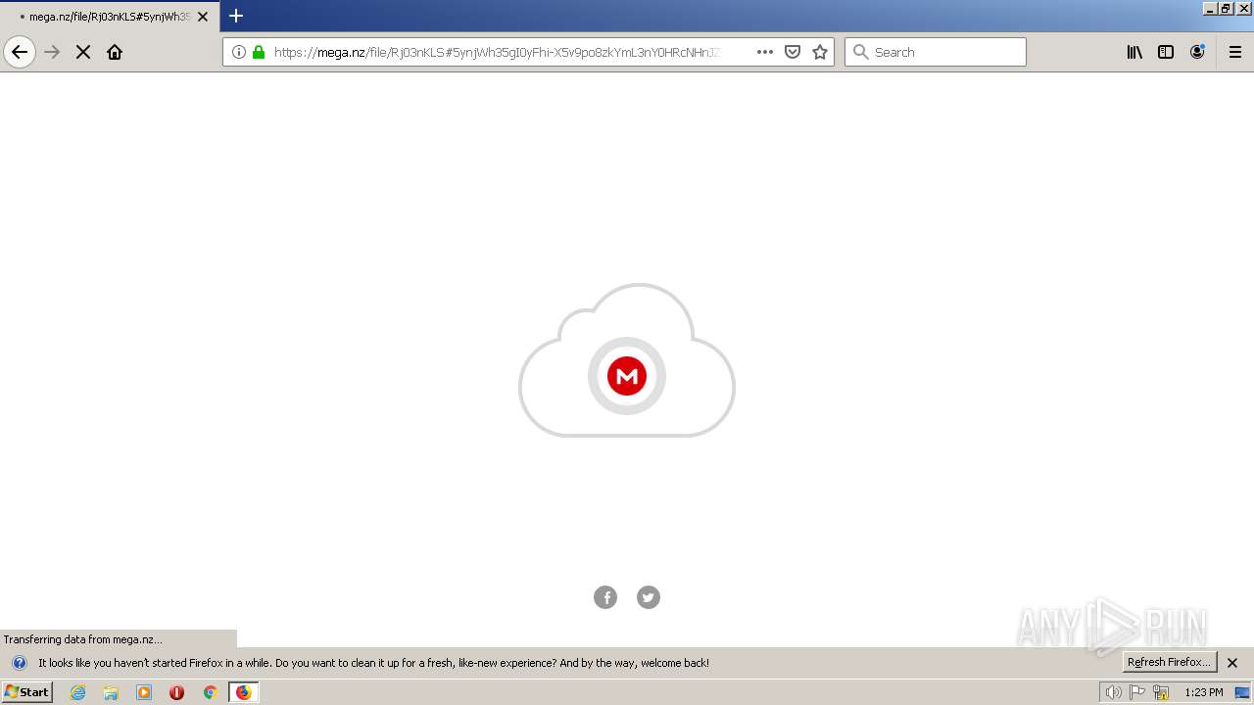The width and height of the screenshot is (1254, 705).
Task: Open the Action Center flag icon
Action: 1137,692
